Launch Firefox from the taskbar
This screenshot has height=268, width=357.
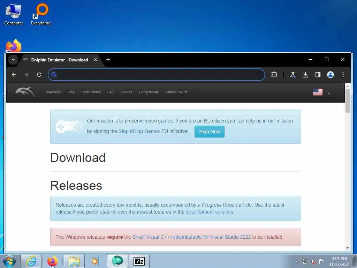(x=52, y=261)
